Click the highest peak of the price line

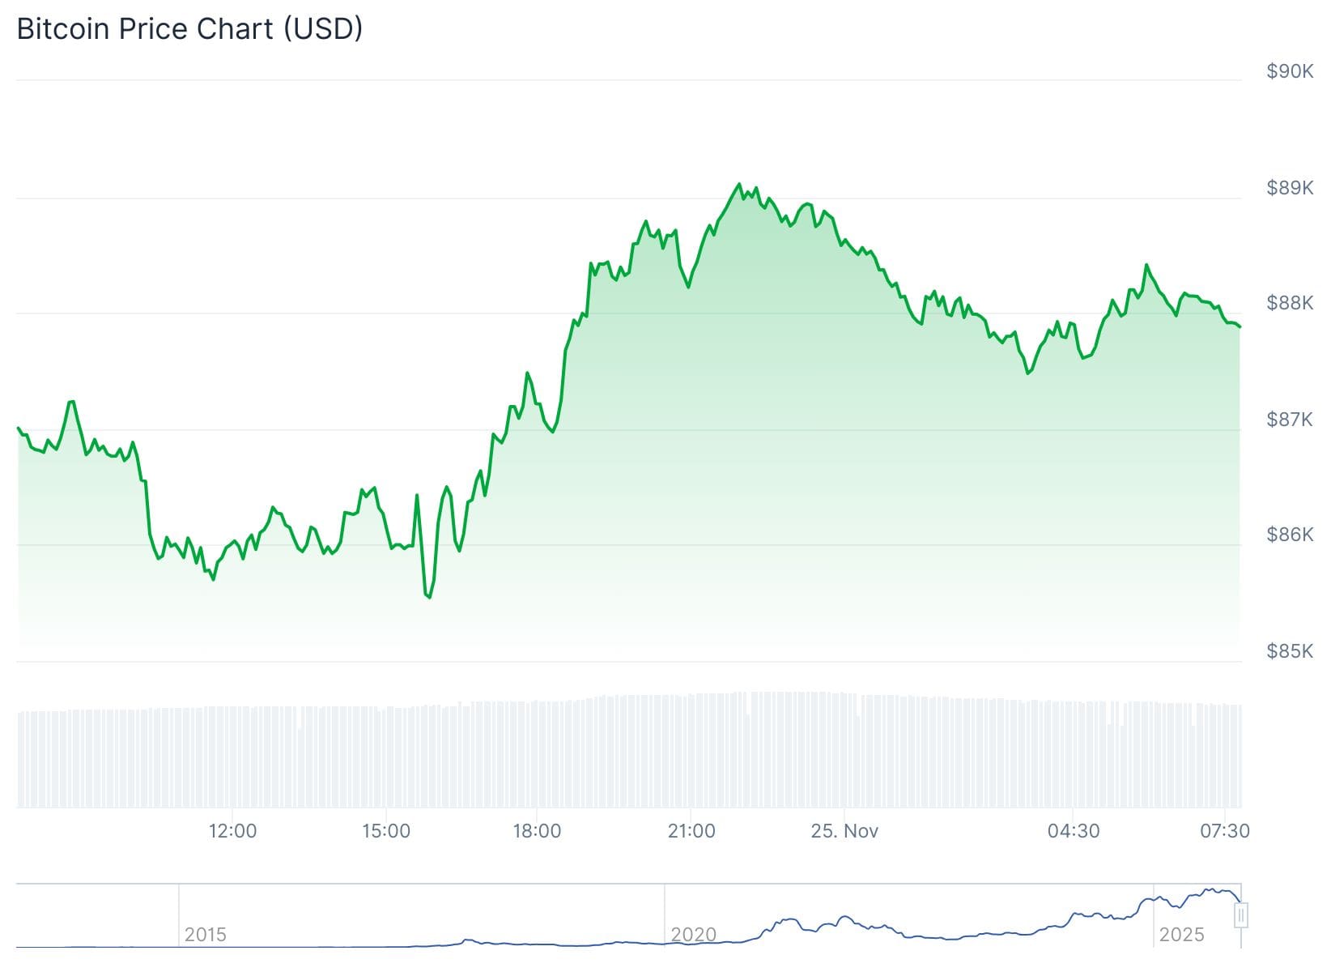point(738,185)
